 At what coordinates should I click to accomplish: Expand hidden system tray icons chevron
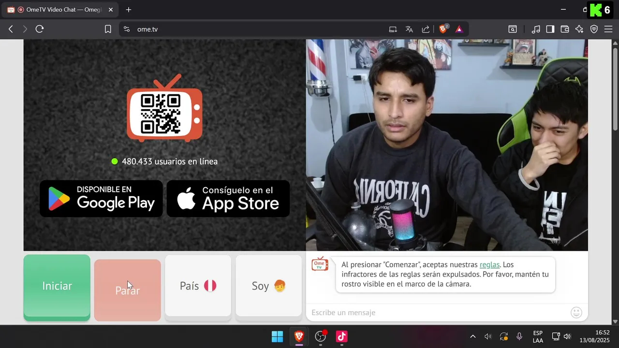[472, 336]
